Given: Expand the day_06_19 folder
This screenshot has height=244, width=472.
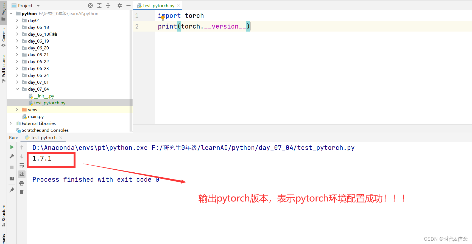Looking at the screenshot, I should pos(17,41).
